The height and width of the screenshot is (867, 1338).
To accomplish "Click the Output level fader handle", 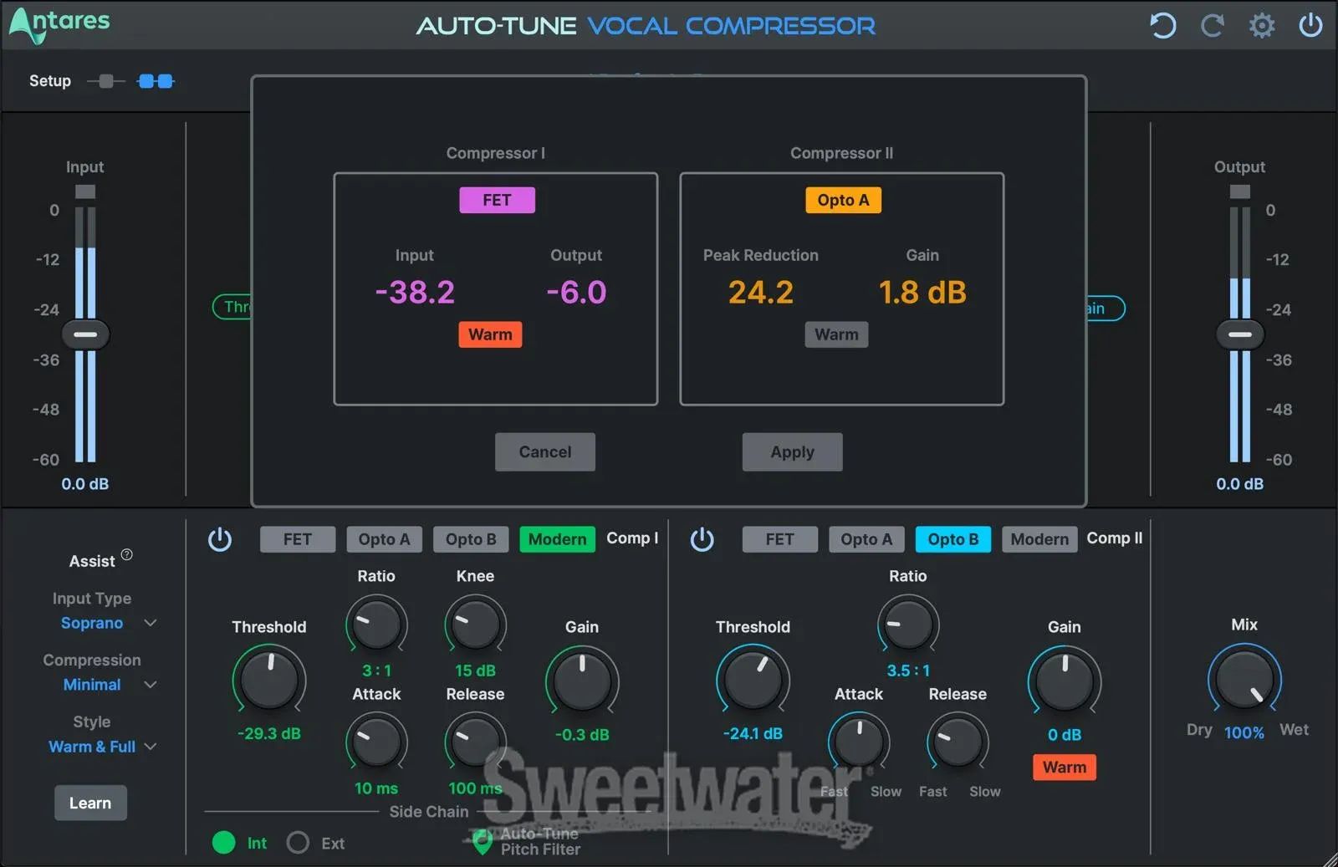I will [1240, 334].
